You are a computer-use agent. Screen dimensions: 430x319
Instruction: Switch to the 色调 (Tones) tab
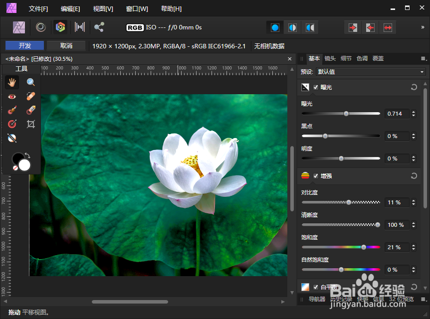pyautogui.click(x=361, y=58)
